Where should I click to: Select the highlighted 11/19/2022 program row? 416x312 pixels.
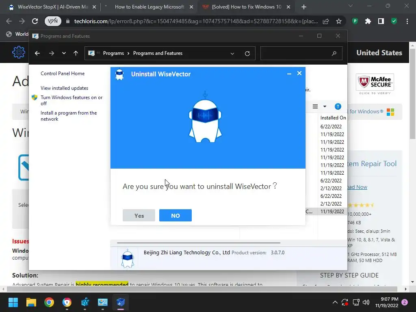(326, 211)
